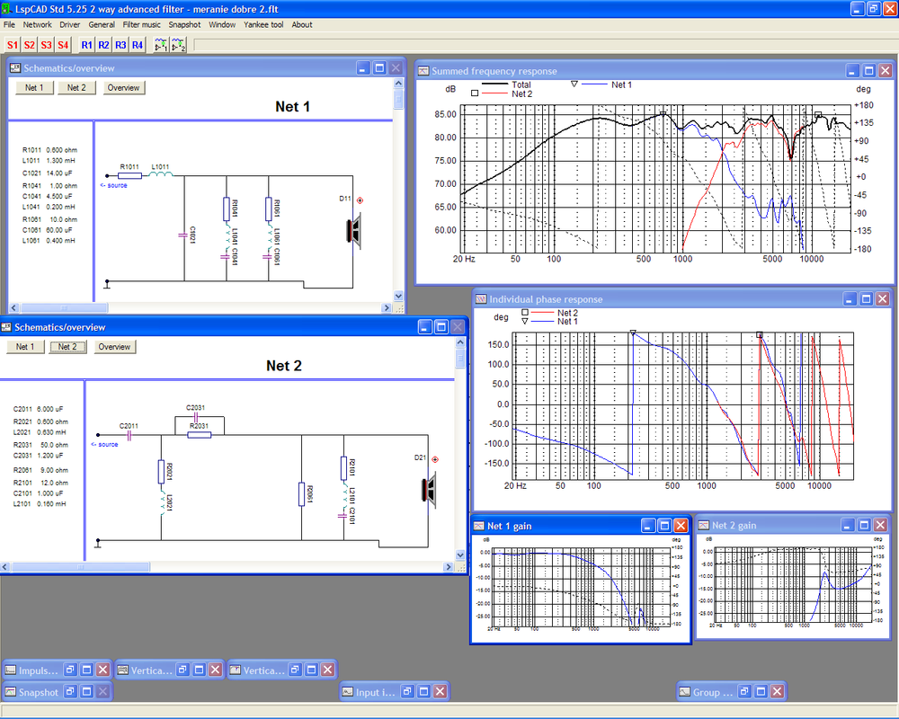
Task: Click the amplifier toolbar icon numbered 1
Action: point(161,45)
